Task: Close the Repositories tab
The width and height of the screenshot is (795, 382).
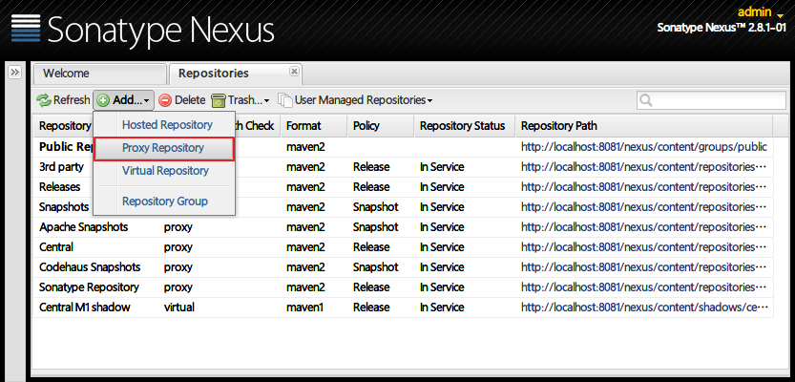Action: point(294,72)
